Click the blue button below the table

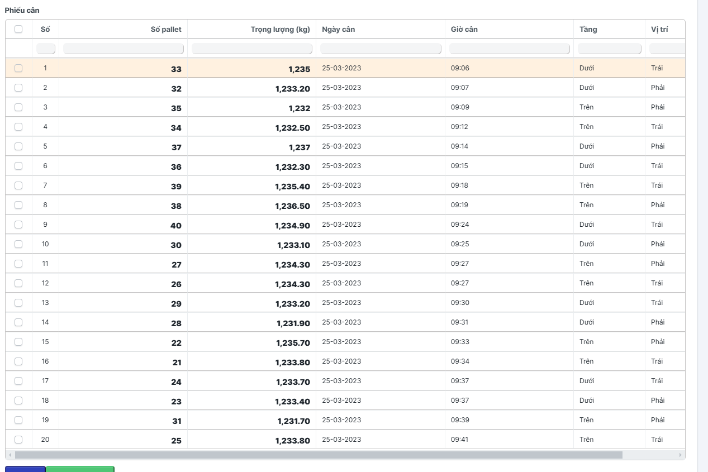tap(25, 469)
